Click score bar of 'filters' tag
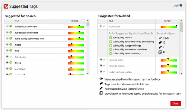The width and height of the screenshot is (187, 110). coord(76,45)
